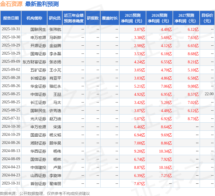Click the 2026预测净利润 column header
The height and width of the screenshot is (196, 215).
point(159,18)
